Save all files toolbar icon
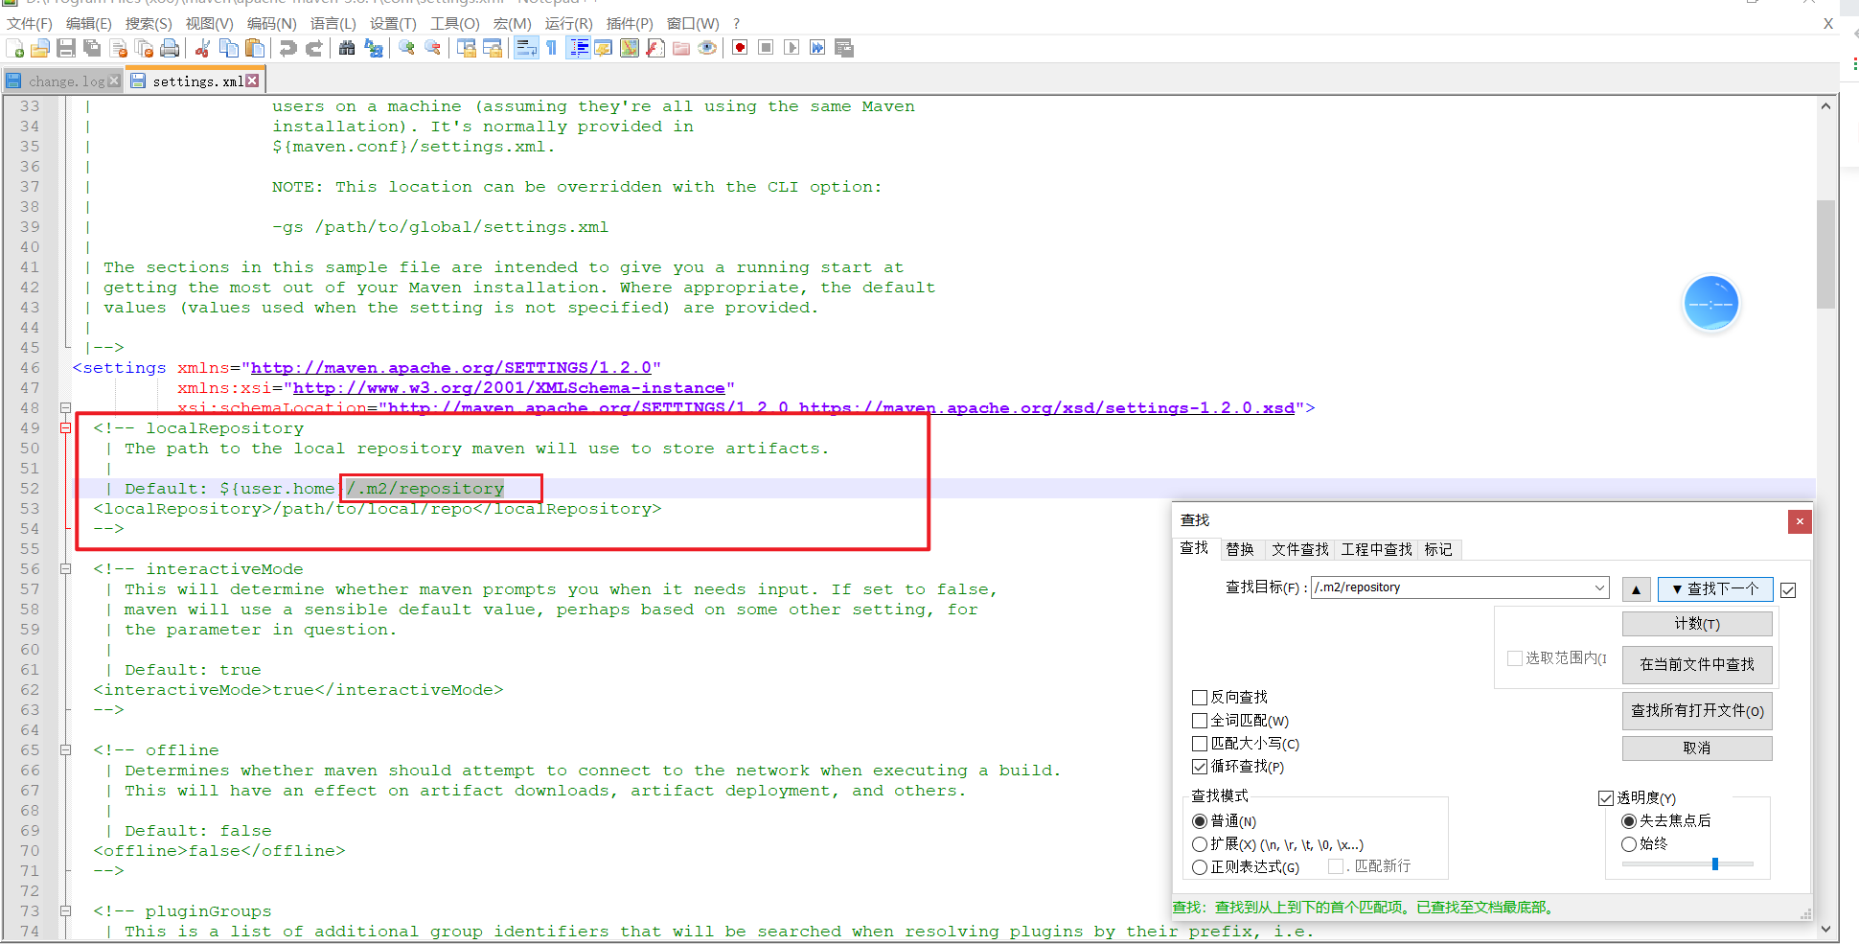This screenshot has width=1859, height=944. tap(92, 48)
